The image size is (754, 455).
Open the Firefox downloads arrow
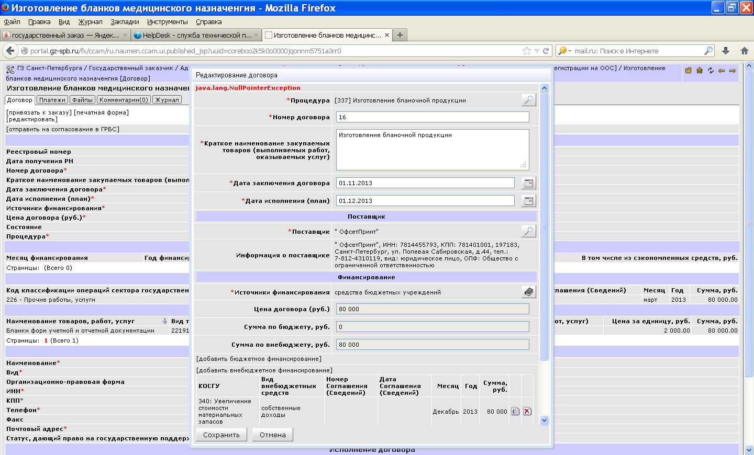[726, 51]
